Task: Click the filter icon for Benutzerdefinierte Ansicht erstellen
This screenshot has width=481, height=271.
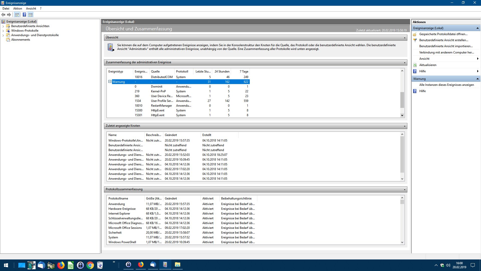Action: (x=415, y=40)
